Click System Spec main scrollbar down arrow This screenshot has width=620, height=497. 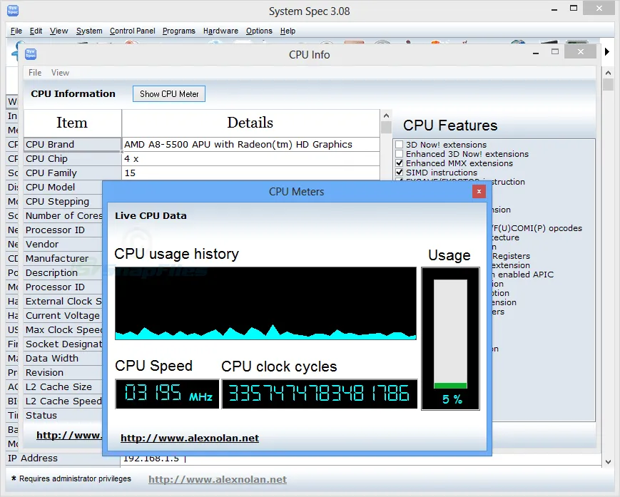click(x=608, y=461)
